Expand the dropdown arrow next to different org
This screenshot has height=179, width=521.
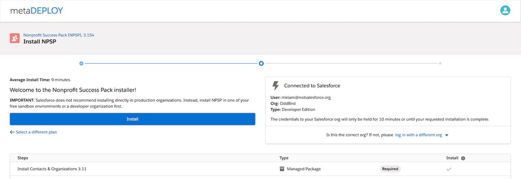point(447,135)
